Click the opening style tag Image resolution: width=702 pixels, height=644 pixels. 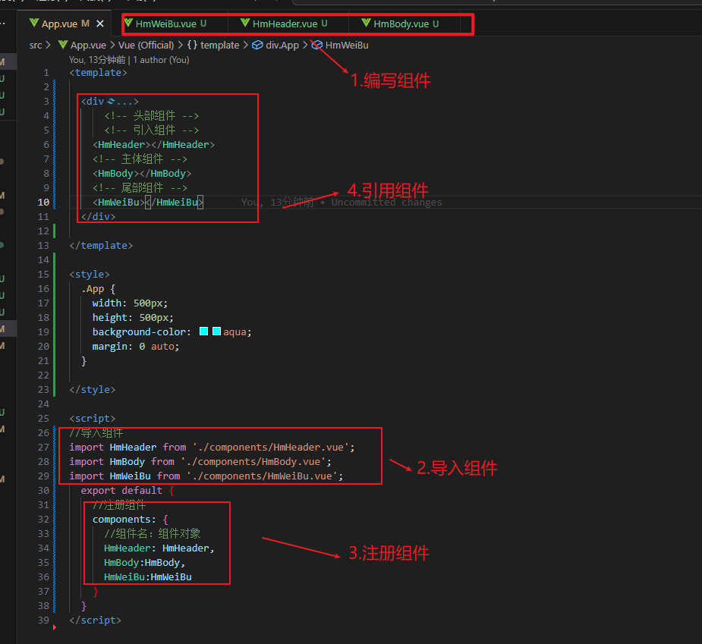[90, 275]
